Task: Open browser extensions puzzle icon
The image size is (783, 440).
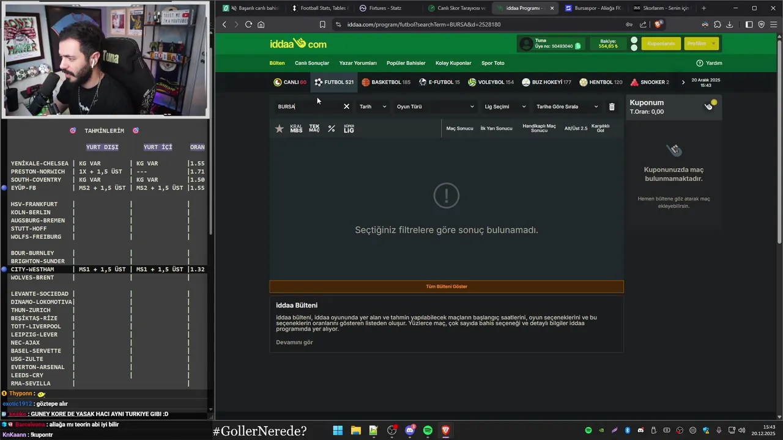Action: 718,24
